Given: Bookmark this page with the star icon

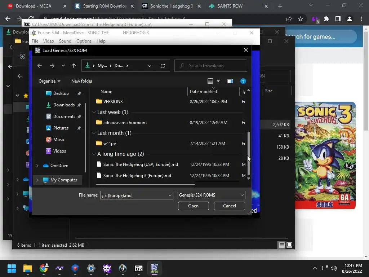Looking at the screenshot, I should click(x=301, y=19).
